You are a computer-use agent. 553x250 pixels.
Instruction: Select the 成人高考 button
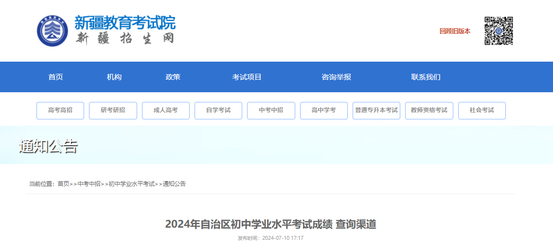click(166, 111)
